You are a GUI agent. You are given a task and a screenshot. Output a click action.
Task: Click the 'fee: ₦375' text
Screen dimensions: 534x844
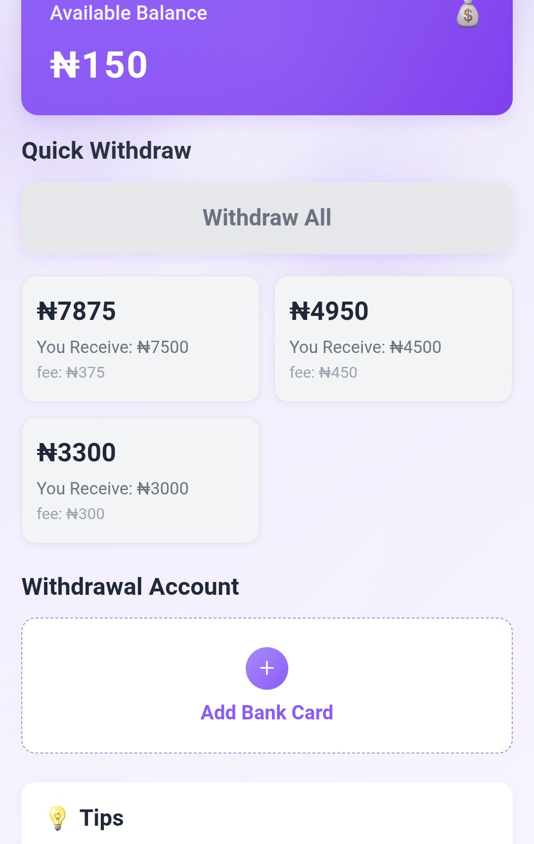(x=71, y=372)
